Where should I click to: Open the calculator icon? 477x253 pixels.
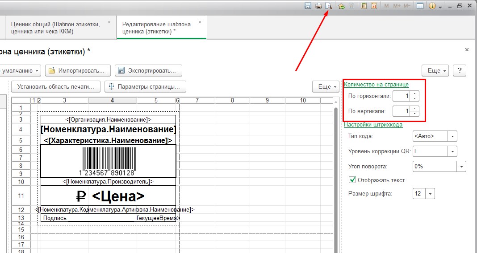(x=364, y=6)
